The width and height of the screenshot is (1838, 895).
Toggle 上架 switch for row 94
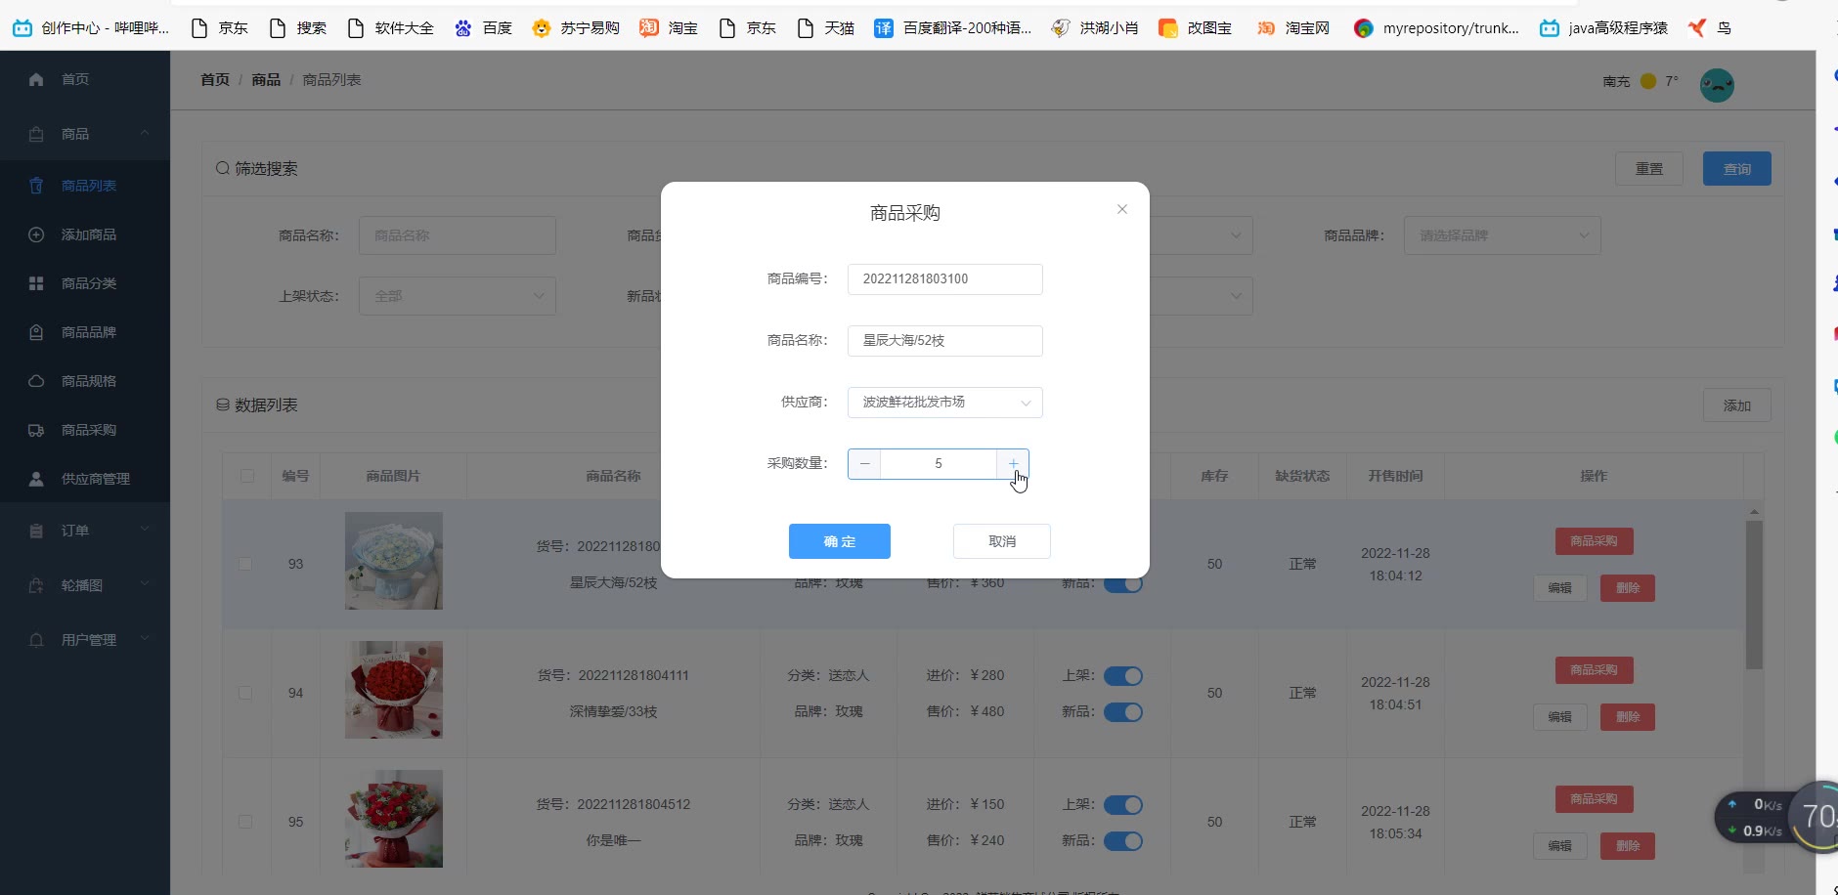click(x=1123, y=676)
